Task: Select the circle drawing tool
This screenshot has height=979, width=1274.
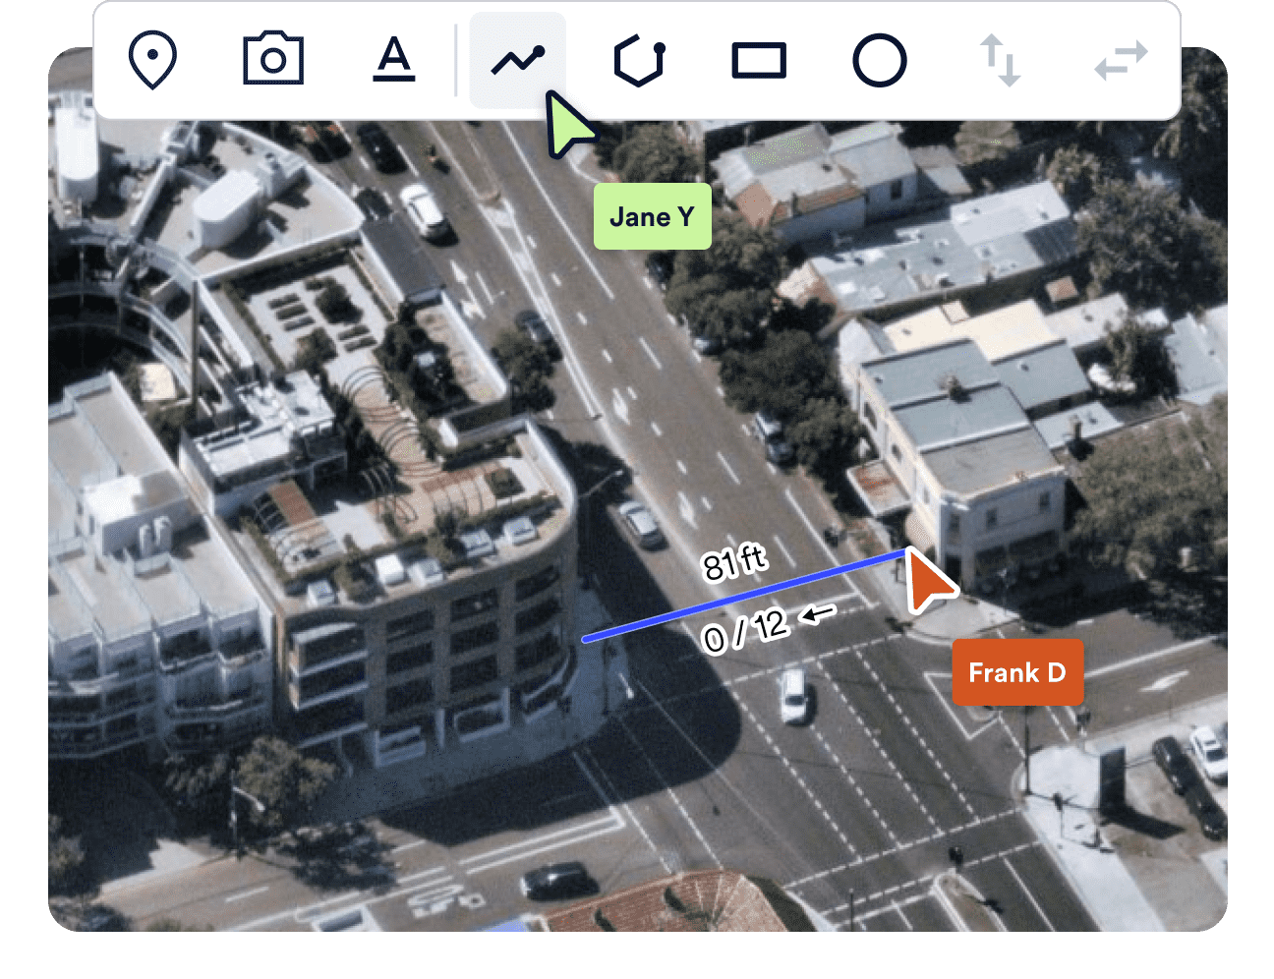Action: tap(880, 61)
